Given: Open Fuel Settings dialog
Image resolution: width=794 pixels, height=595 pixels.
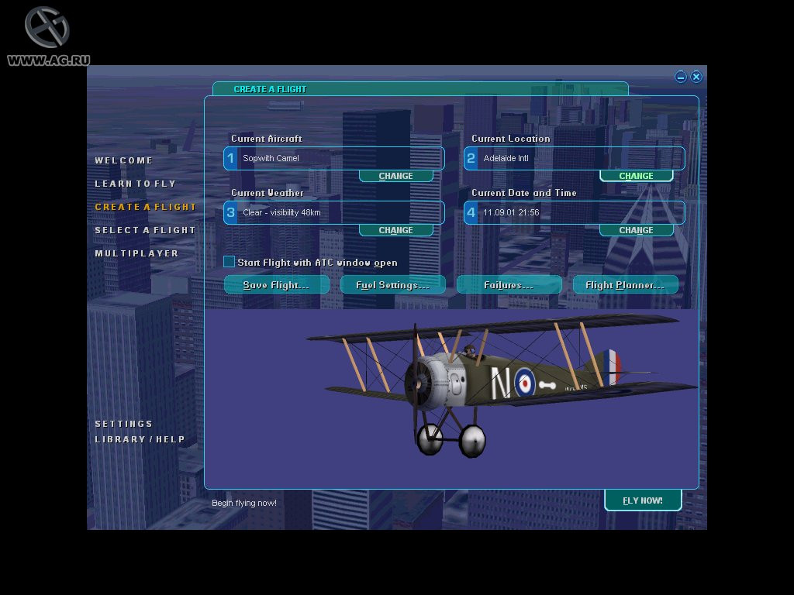Looking at the screenshot, I should coord(393,285).
